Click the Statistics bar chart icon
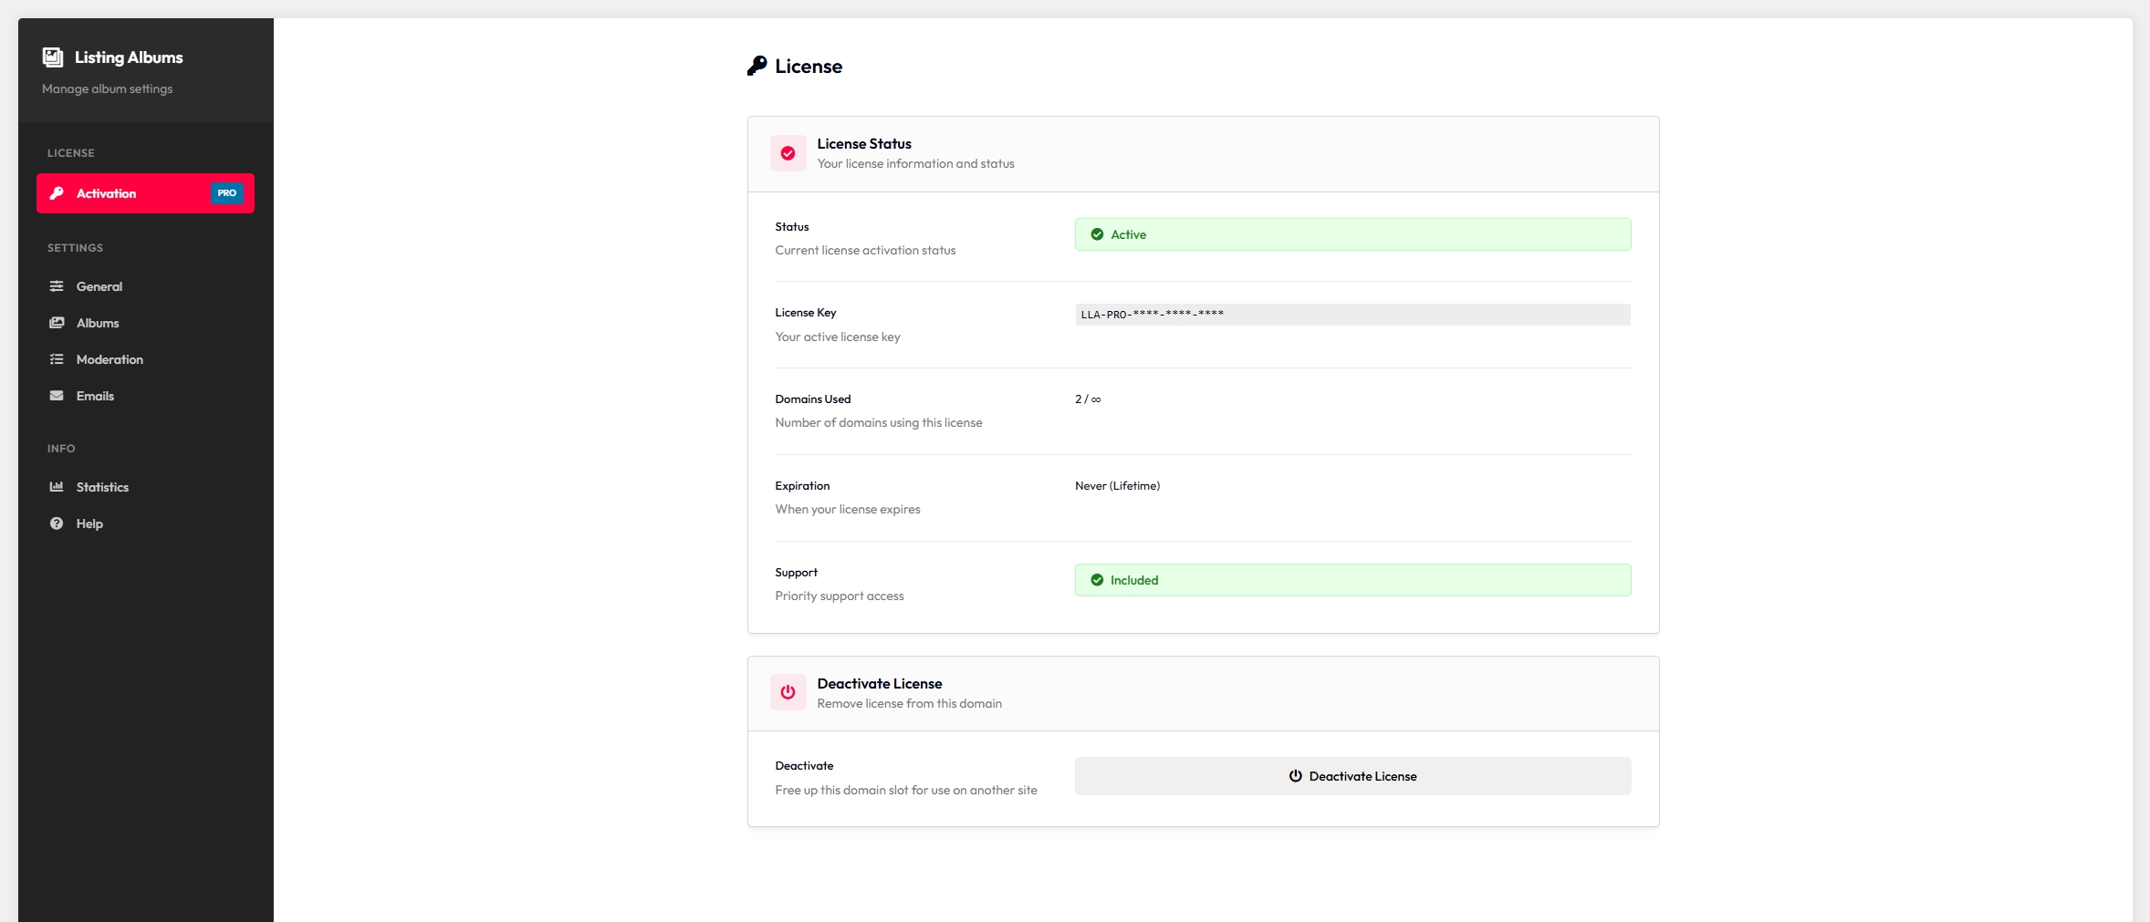This screenshot has width=2150, height=922. (x=57, y=486)
